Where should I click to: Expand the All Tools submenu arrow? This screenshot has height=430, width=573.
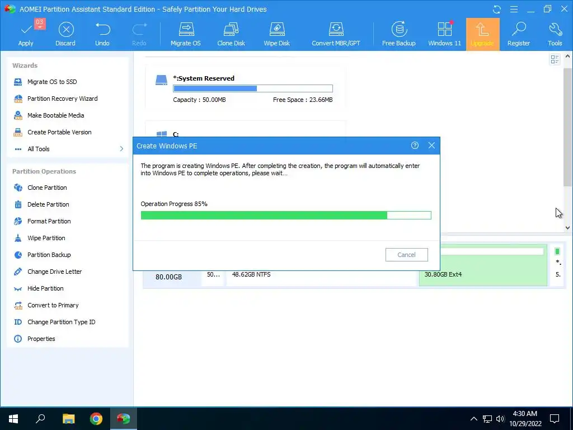coord(121,149)
